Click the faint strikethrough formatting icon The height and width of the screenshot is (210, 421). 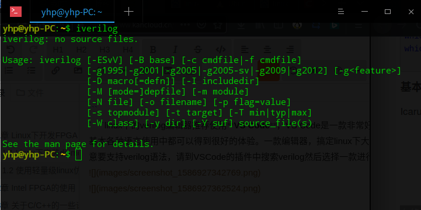pos(198,50)
